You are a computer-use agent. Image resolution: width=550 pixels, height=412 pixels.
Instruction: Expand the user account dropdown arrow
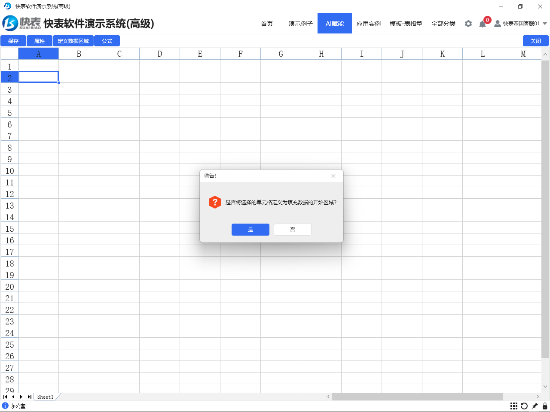coord(545,24)
